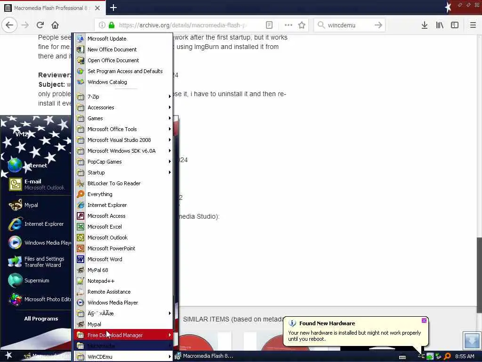Open Notepad++ from the programs menu

(x=123, y=281)
